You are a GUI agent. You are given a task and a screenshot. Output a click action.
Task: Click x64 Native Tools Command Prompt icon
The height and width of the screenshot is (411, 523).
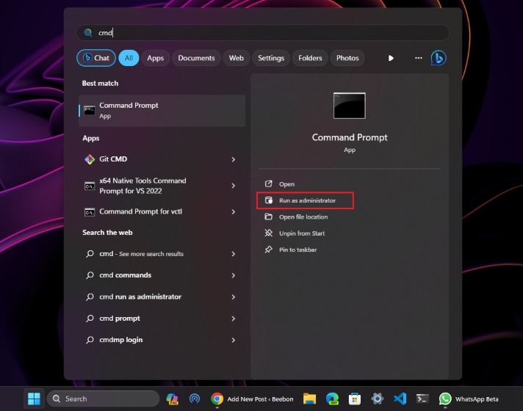tap(90, 186)
